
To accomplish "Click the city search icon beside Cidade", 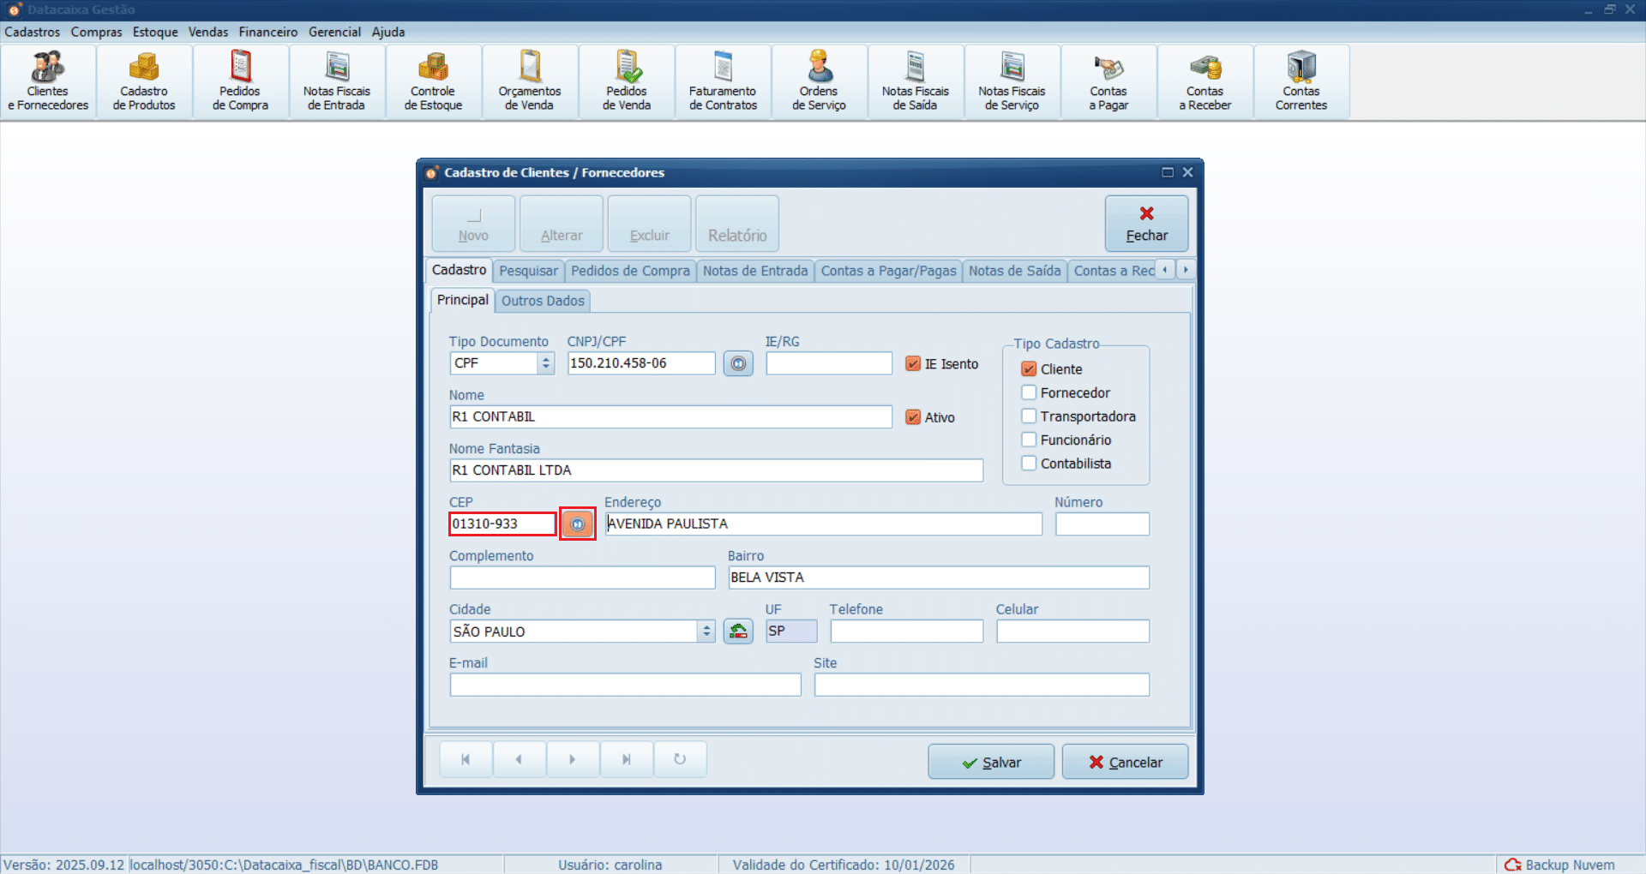I will coord(738,632).
